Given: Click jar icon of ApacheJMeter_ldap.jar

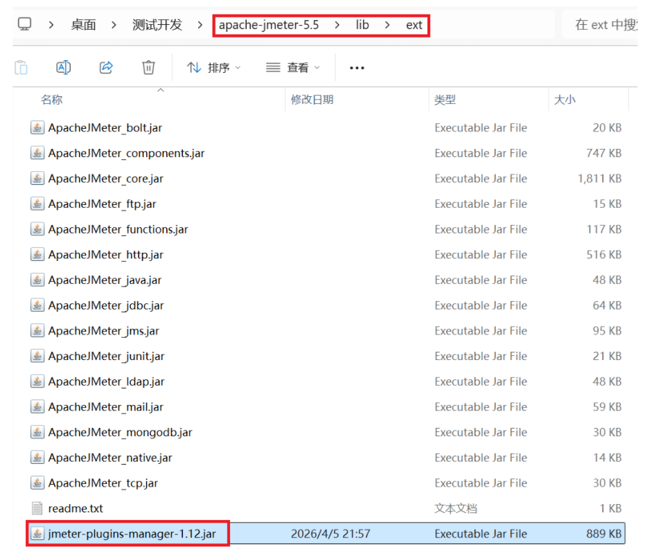Looking at the screenshot, I should (37, 382).
